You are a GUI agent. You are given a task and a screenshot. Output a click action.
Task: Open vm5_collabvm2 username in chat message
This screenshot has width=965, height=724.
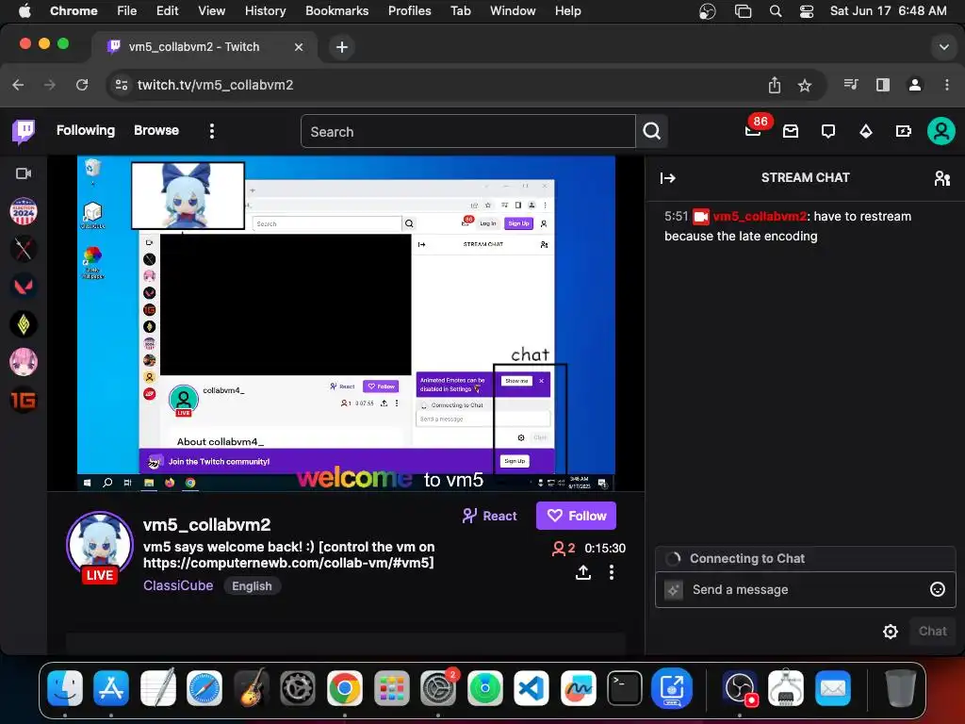pos(760,216)
